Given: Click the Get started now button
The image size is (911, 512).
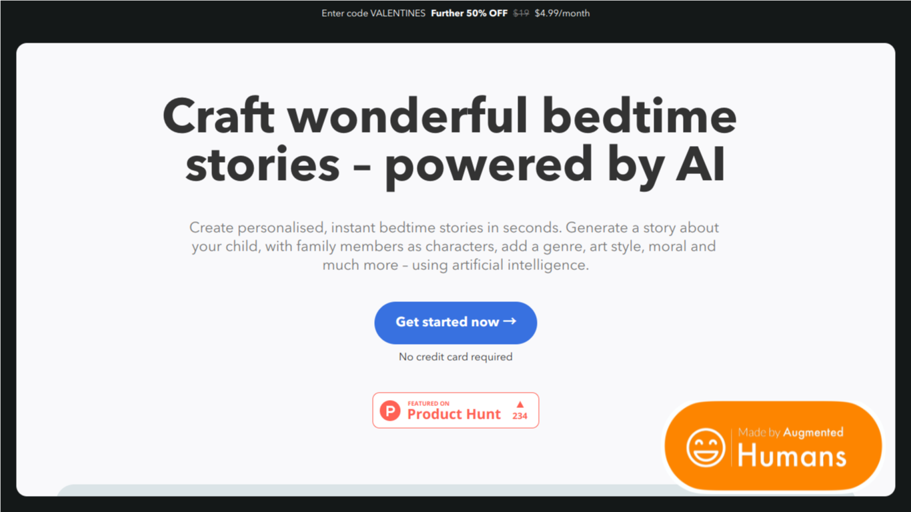Looking at the screenshot, I should point(455,323).
